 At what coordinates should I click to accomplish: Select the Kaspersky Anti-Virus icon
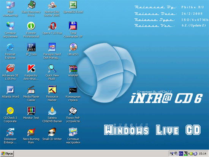31,68
